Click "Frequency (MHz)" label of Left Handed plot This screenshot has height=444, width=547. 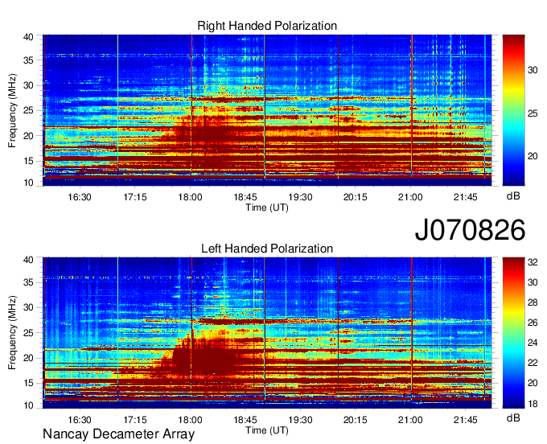12,333
